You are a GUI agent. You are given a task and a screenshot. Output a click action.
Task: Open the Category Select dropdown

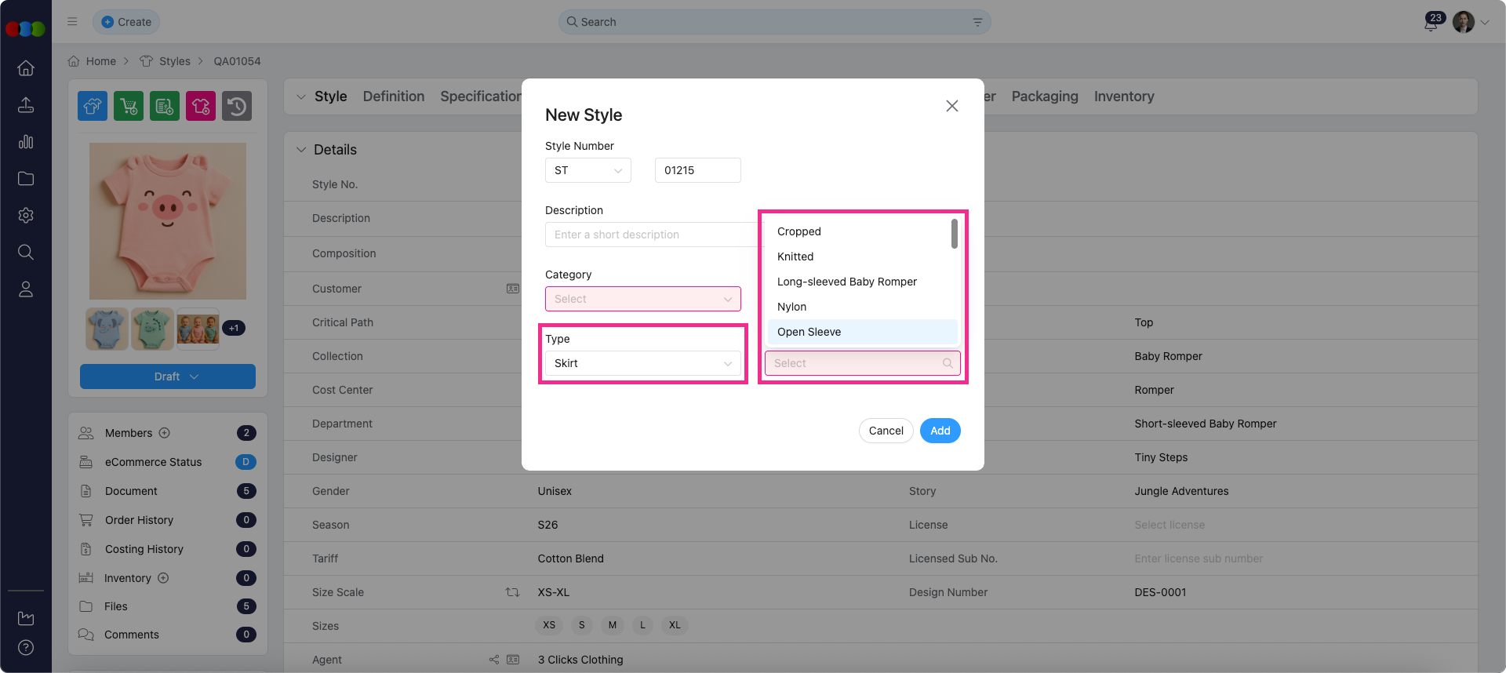pos(643,299)
